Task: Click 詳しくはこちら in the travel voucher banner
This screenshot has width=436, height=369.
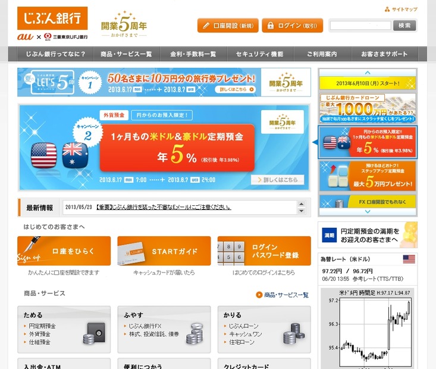Action: pos(235,89)
